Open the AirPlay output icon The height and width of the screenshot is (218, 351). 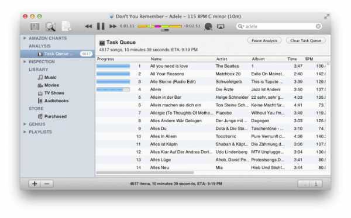pos(221,26)
